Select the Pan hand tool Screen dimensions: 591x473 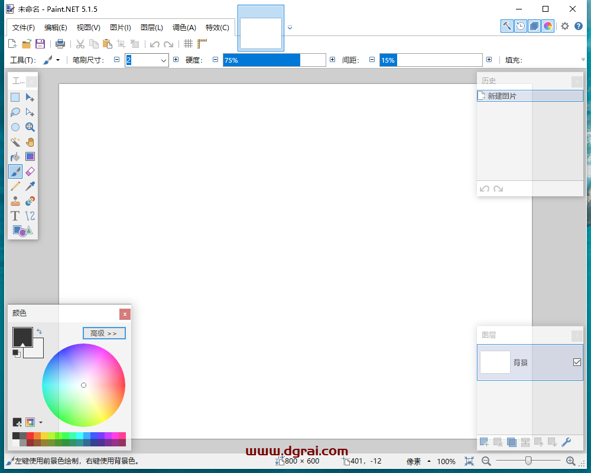tap(30, 142)
